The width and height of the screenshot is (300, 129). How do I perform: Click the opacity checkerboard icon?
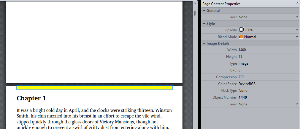click(241, 30)
